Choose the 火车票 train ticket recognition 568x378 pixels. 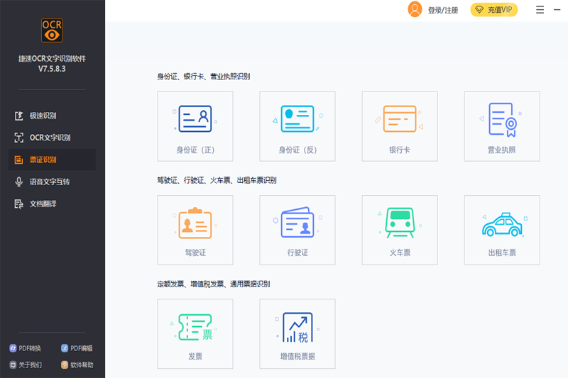[400, 230]
